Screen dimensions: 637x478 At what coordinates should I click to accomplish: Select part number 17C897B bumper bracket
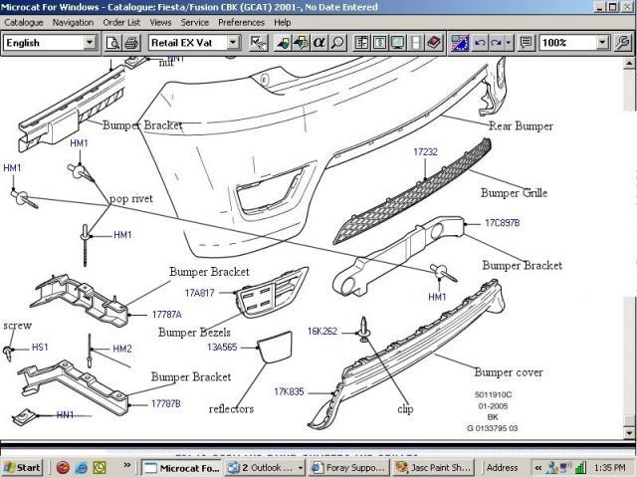(502, 223)
